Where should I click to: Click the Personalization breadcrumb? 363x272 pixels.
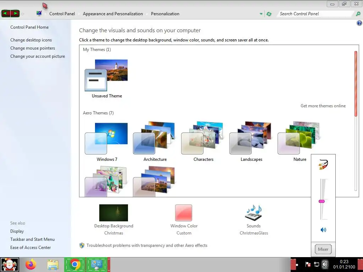(165, 14)
